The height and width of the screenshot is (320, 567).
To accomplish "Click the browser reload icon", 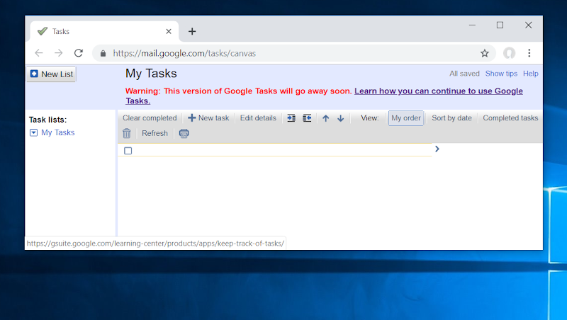I will [79, 53].
